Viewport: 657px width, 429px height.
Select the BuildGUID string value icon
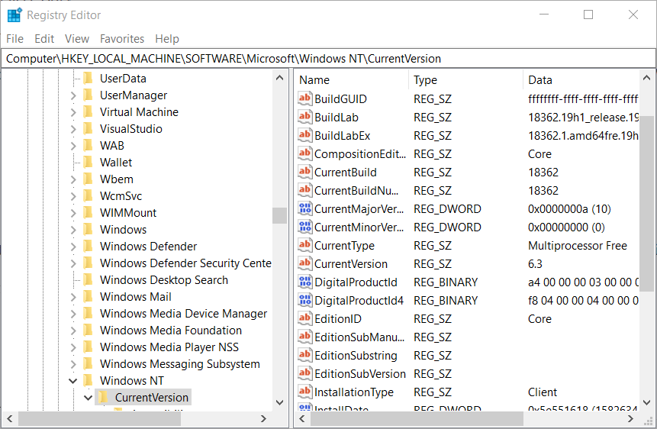coord(304,98)
